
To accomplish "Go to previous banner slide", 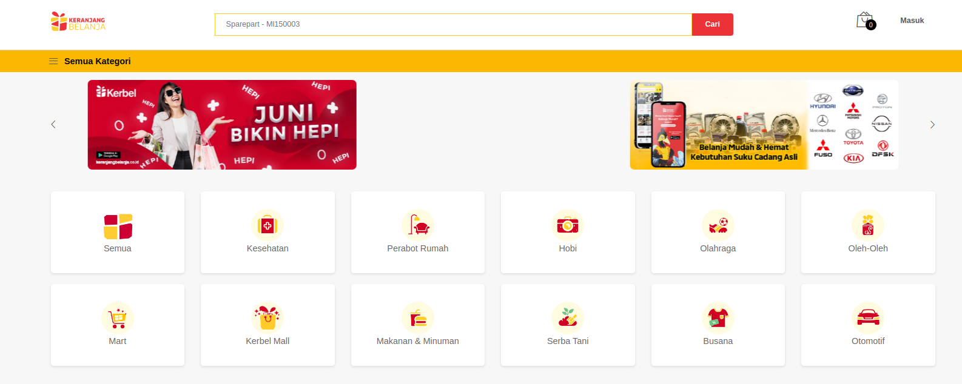I will (x=53, y=125).
